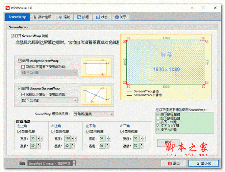Click the 最小化 minimize-to-tray button
Viewport: 225px width, 172px height.
(x=204, y=163)
